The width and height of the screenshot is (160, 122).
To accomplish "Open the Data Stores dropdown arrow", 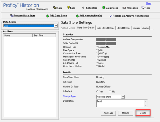I will pyautogui.click(x=56, y=26).
